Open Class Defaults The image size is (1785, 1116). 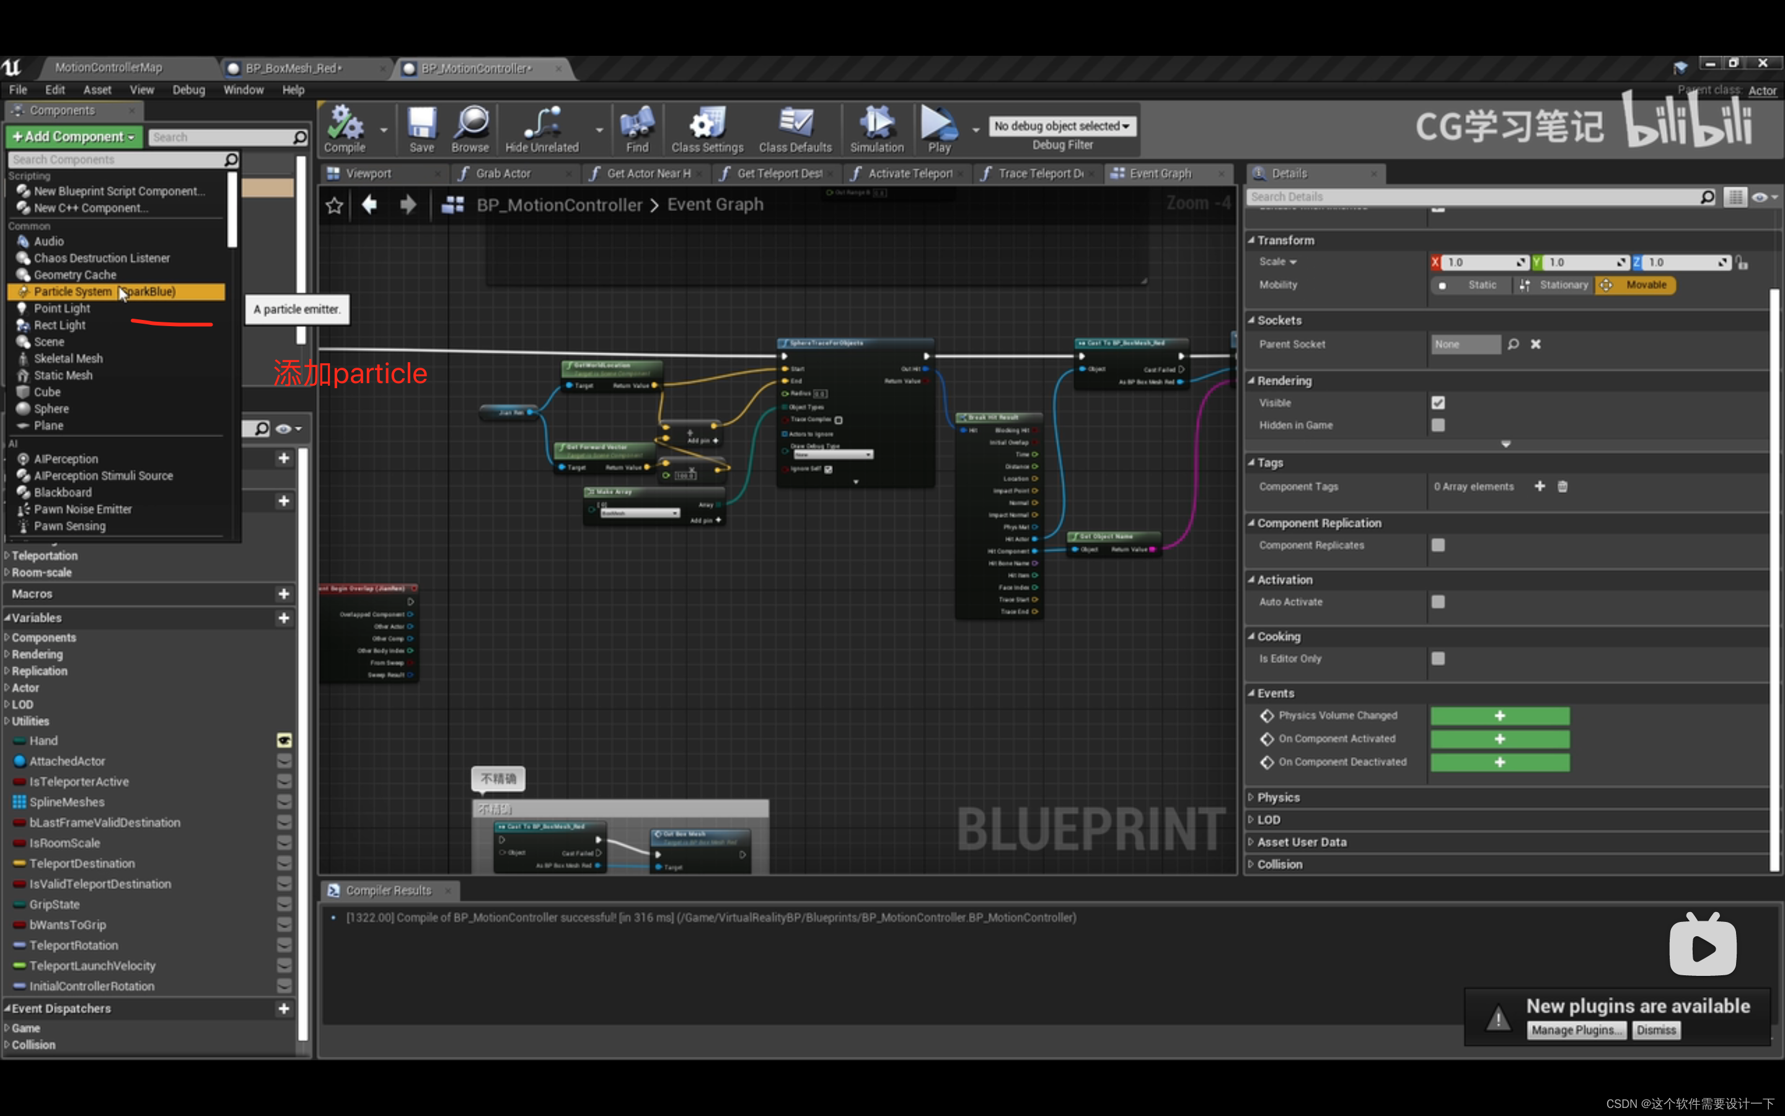(795, 128)
